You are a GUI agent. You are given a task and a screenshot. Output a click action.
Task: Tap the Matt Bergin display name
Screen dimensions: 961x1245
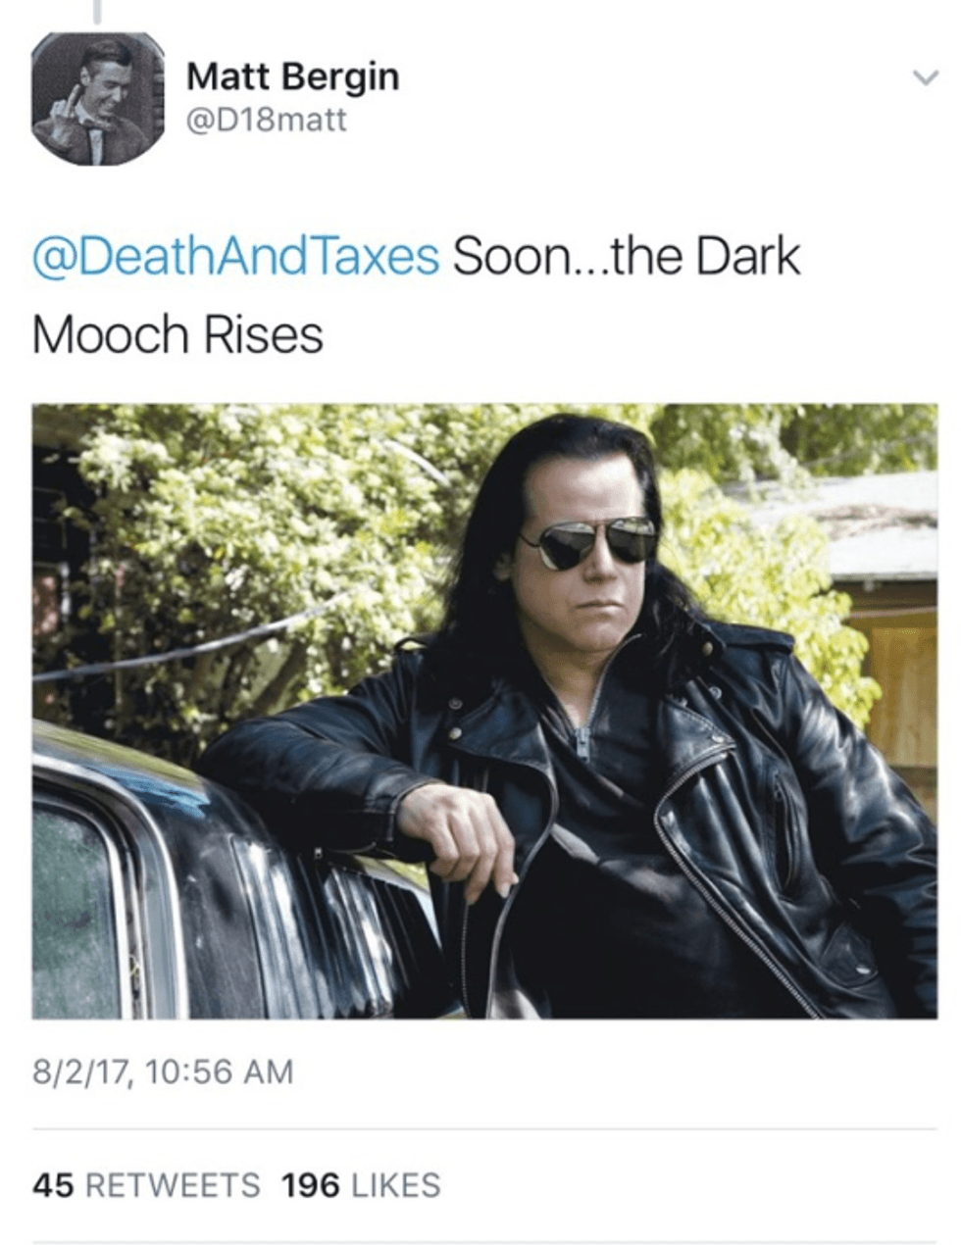point(292,75)
